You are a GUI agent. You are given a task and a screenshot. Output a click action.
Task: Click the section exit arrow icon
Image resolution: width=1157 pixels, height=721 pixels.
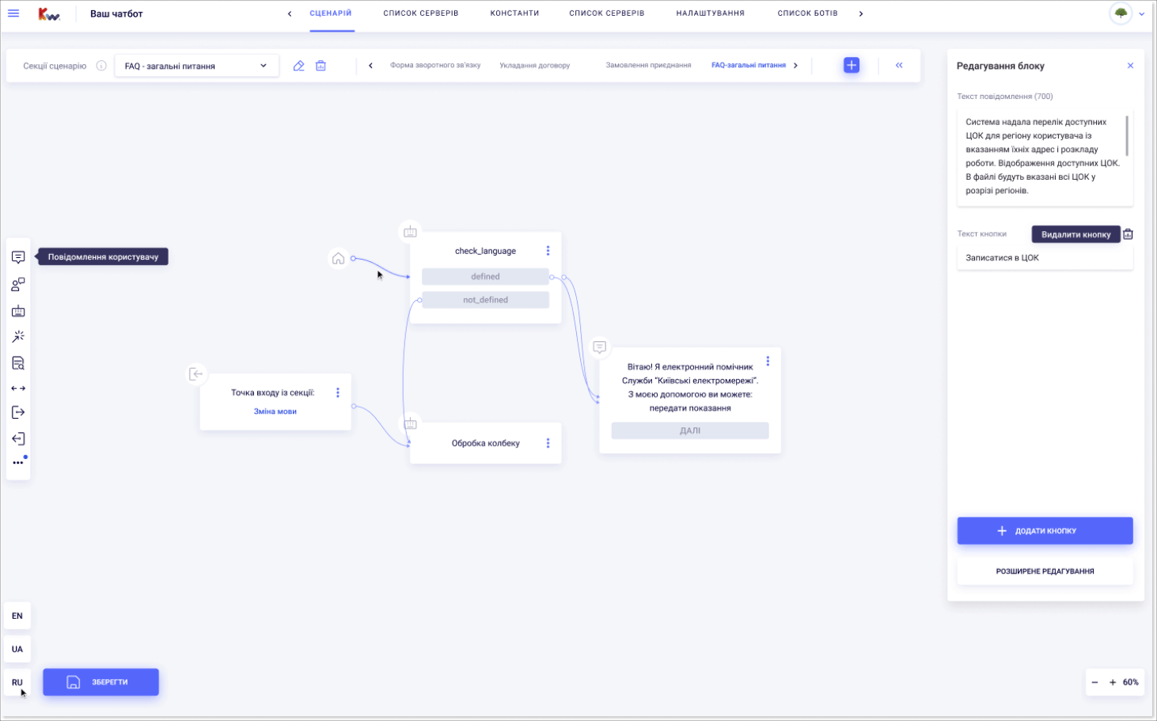coord(18,412)
